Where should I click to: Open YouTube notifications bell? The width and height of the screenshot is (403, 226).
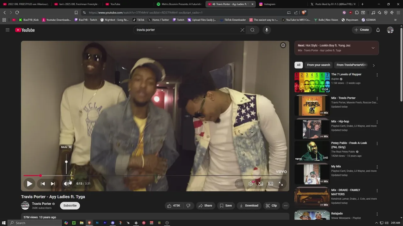coord(378,30)
